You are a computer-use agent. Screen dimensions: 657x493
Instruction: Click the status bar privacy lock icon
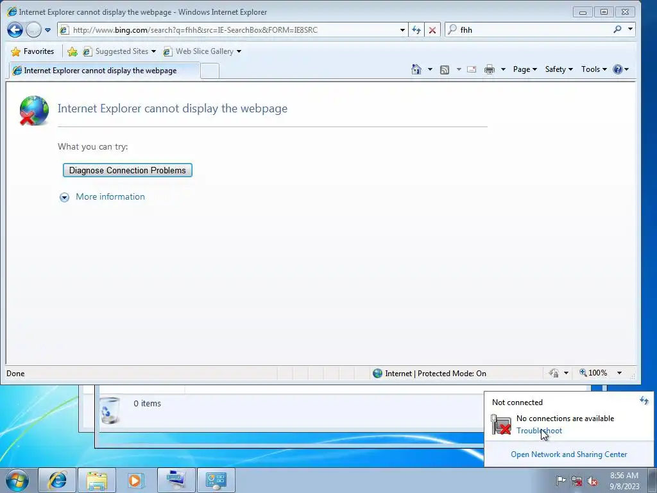(x=554, y=373)
